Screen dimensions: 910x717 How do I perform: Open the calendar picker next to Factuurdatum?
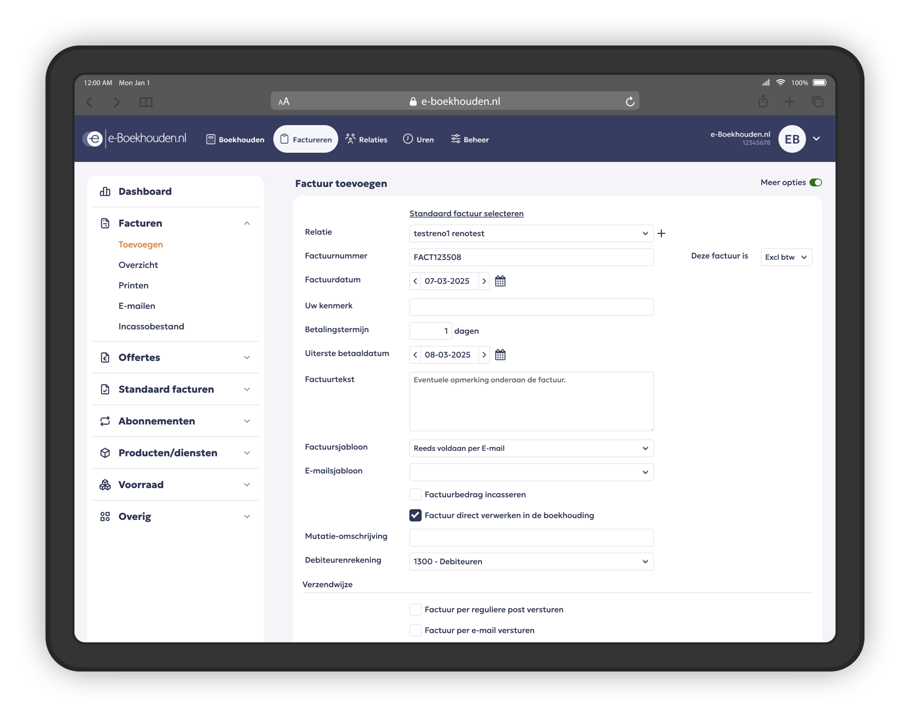500,281
